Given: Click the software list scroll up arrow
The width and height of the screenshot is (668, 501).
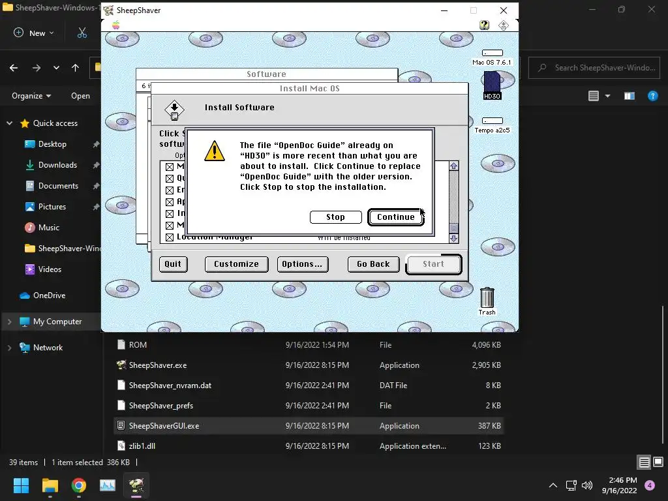Looking at the screenshot, I should tap(454, 166).
